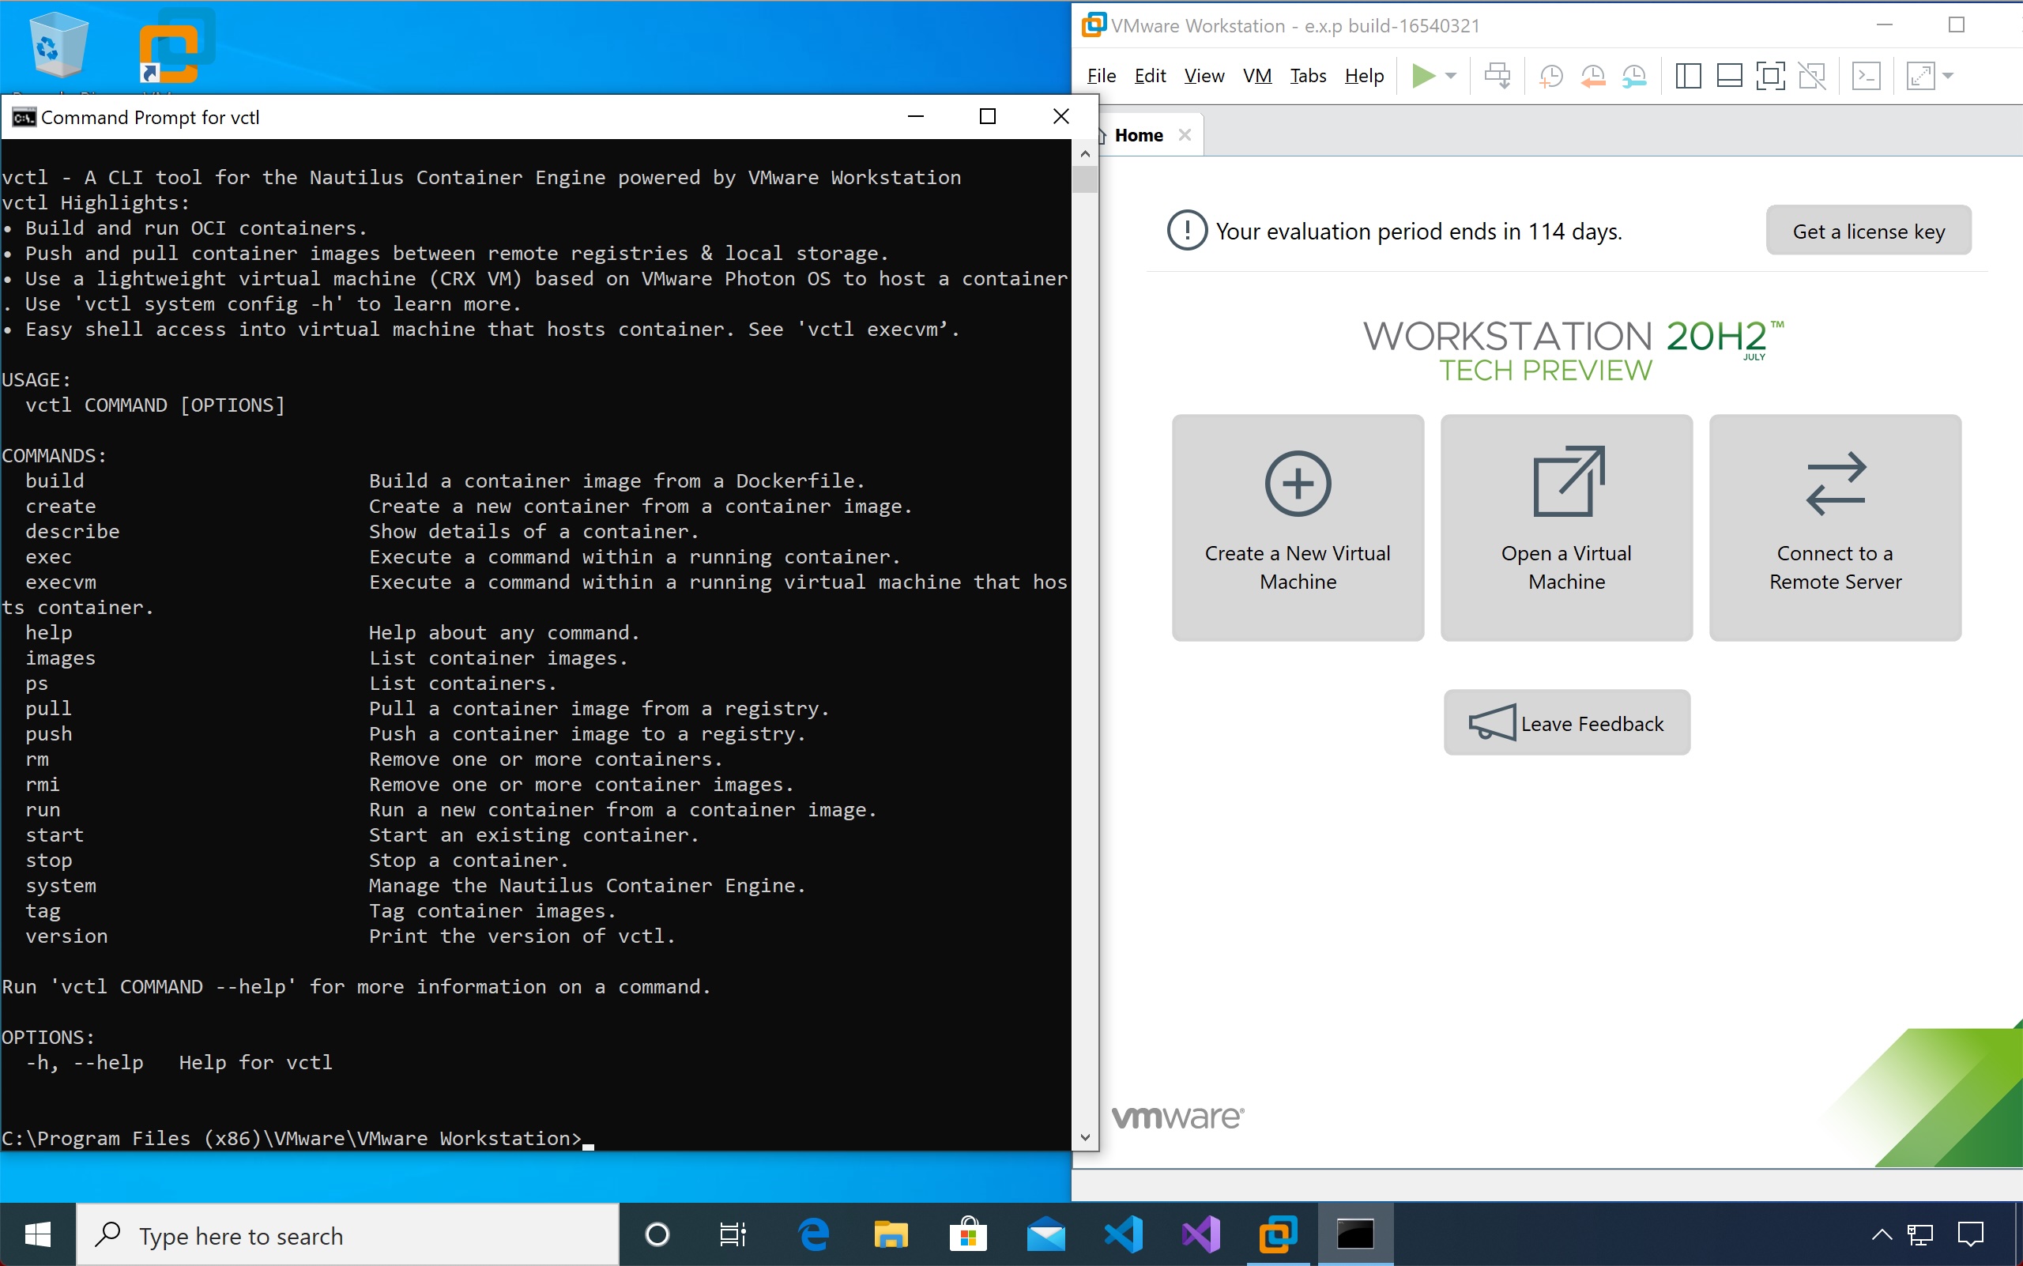The width and height of the screenshot is (2023, 1266).
Task: Click the Visual Studio taskbar icon
Action: pyautogui.click(x=1199, y=1235)
